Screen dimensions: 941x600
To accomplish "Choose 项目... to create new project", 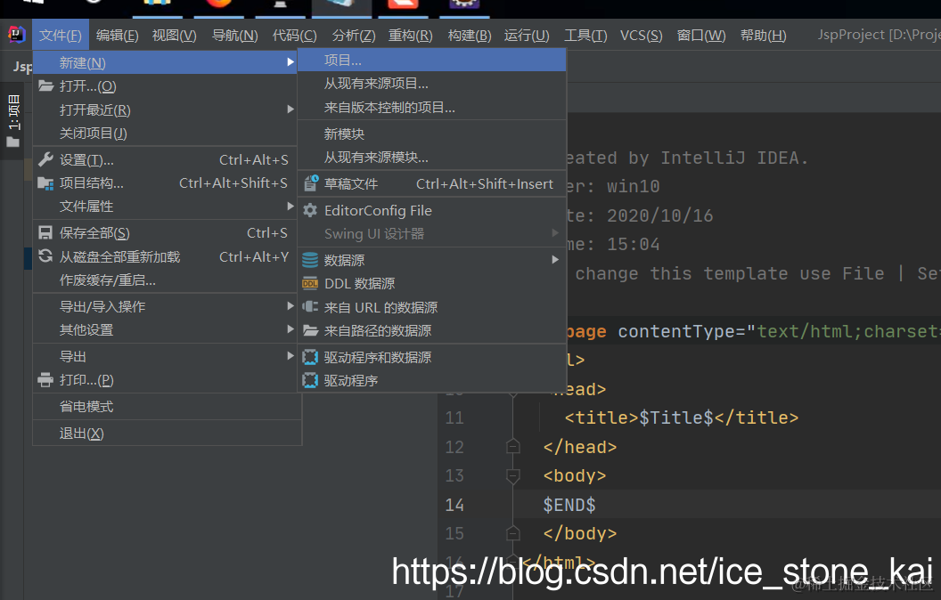I will point(432,60).
